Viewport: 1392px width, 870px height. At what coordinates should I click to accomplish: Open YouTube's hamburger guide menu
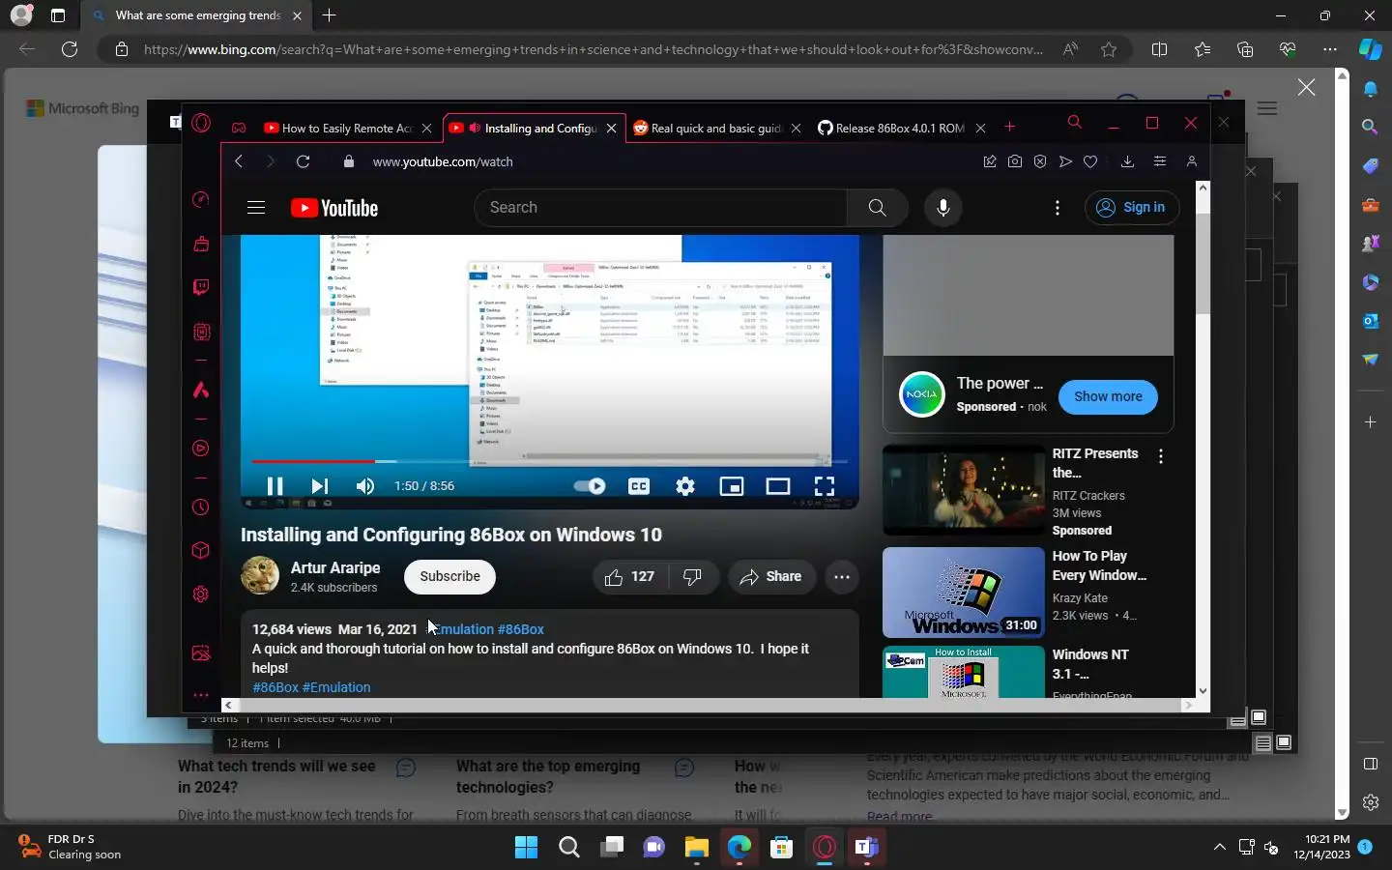tap(256, 208)
